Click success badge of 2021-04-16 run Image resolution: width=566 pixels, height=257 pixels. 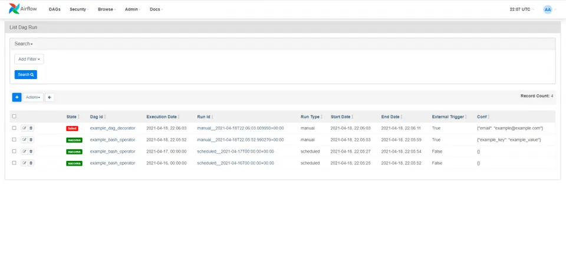click(x=74, y=163)
